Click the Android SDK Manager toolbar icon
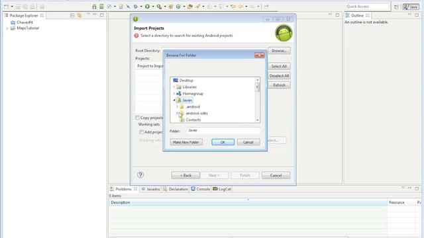 pos(94,7)
